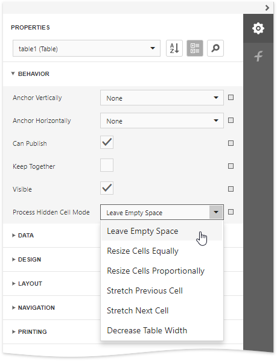277x361 pixels.
Task: Click the Can Publish property marker square
Action: pos(231,143)
